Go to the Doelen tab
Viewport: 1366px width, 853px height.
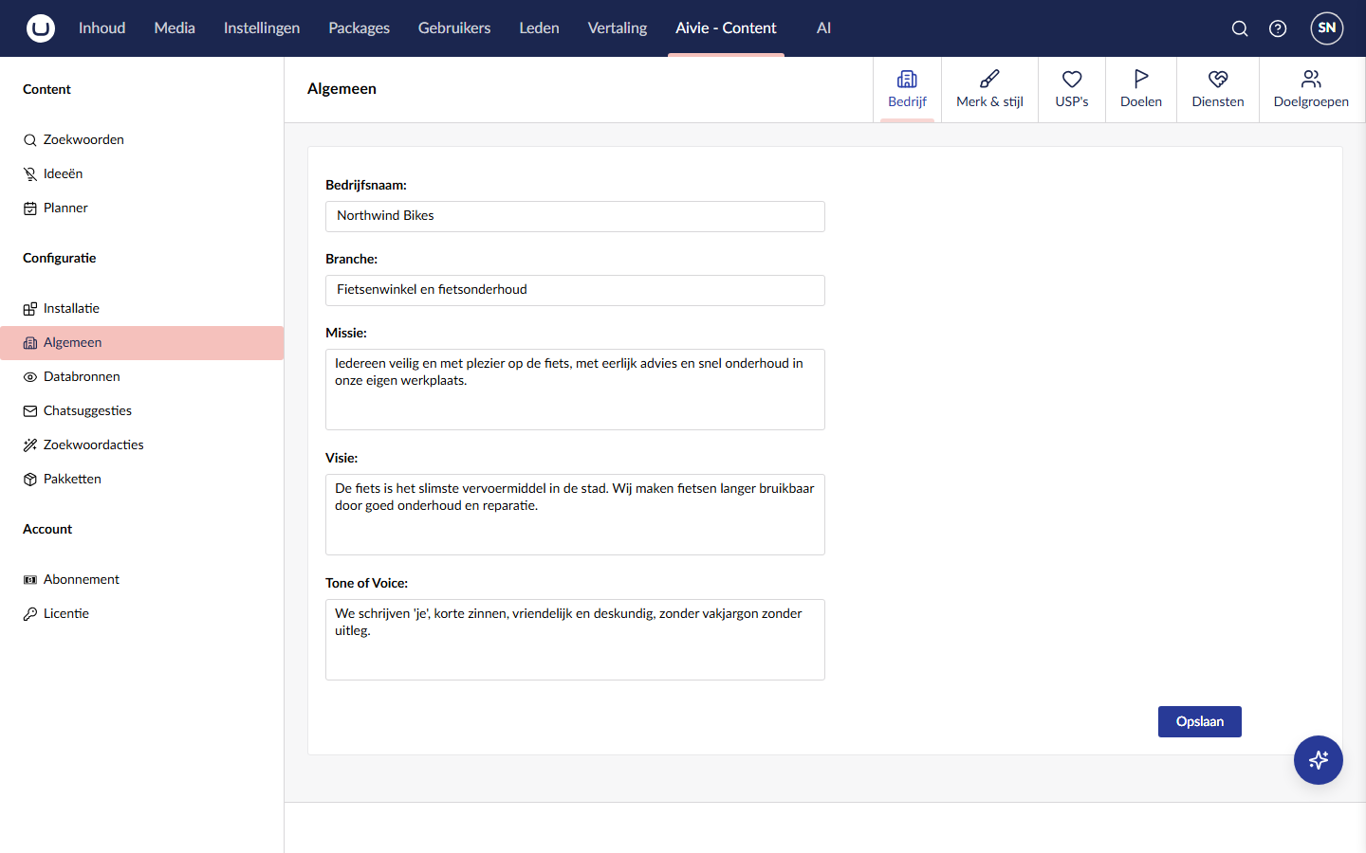1141,89
